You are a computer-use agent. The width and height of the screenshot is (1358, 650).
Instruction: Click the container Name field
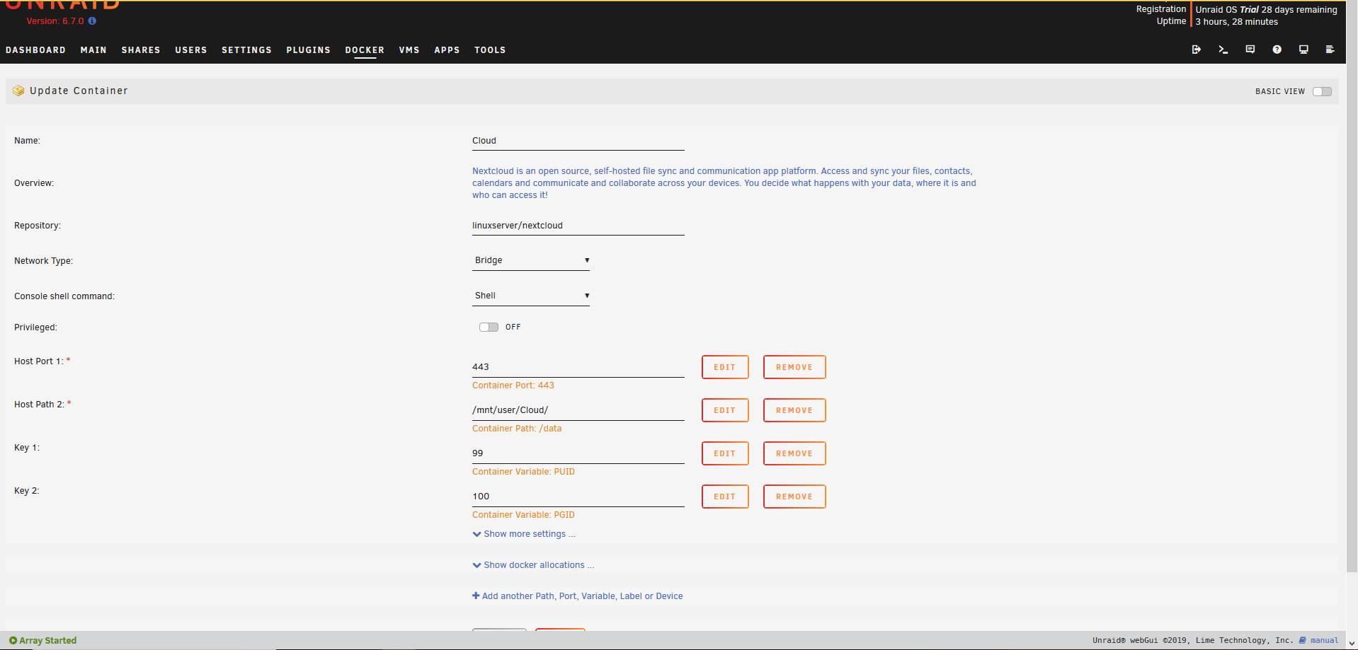click(578, 141)
